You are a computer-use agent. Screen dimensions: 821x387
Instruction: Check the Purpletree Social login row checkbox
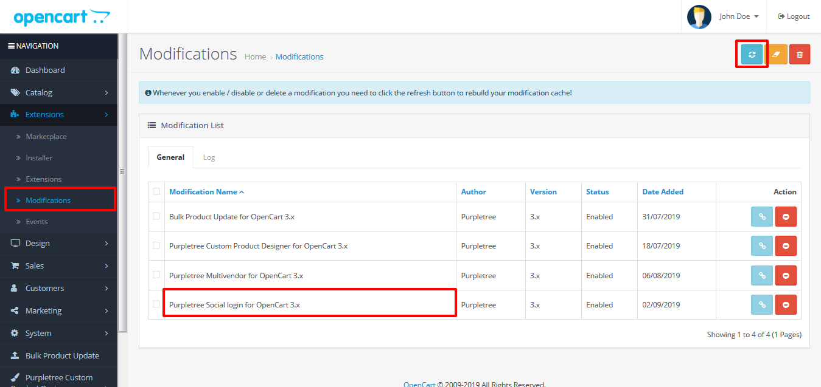[156, 304]
